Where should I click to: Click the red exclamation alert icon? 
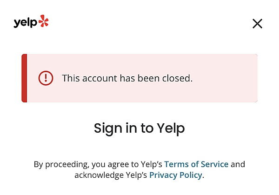pos(46,78)
